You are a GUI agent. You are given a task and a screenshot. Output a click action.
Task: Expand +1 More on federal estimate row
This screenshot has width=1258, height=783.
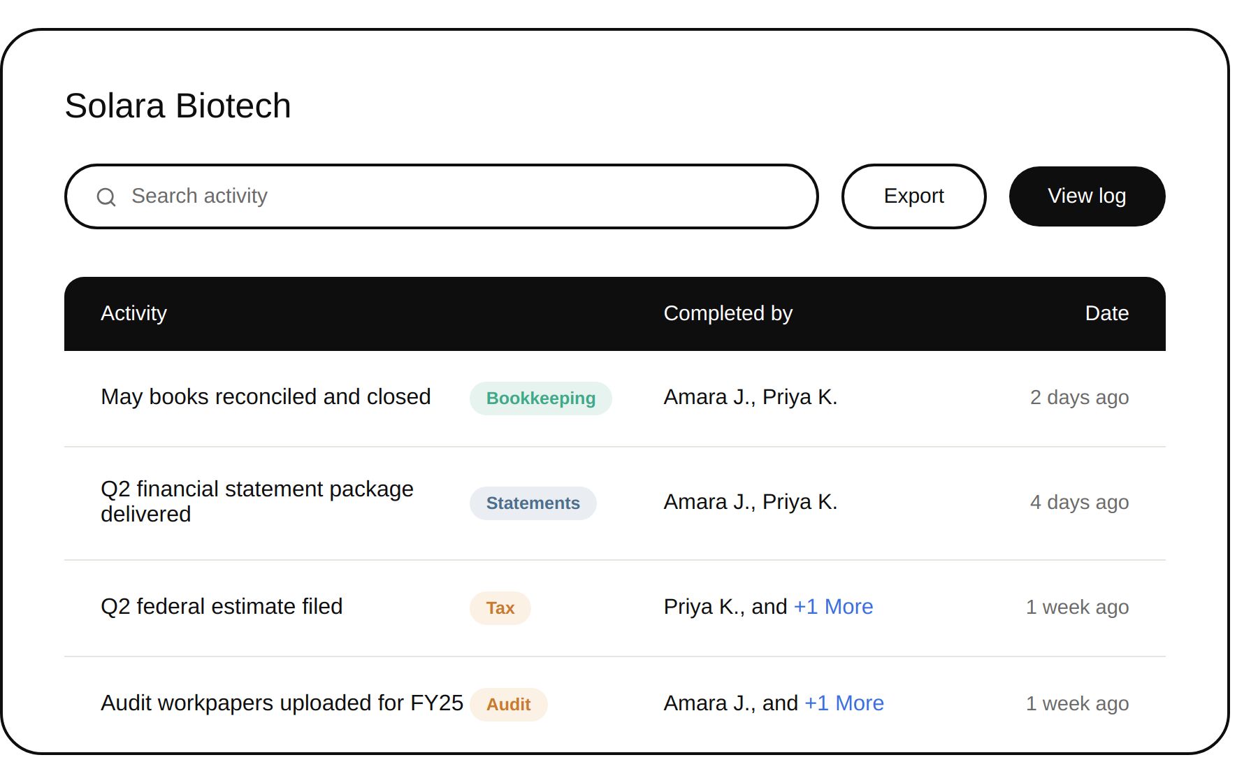833,607
